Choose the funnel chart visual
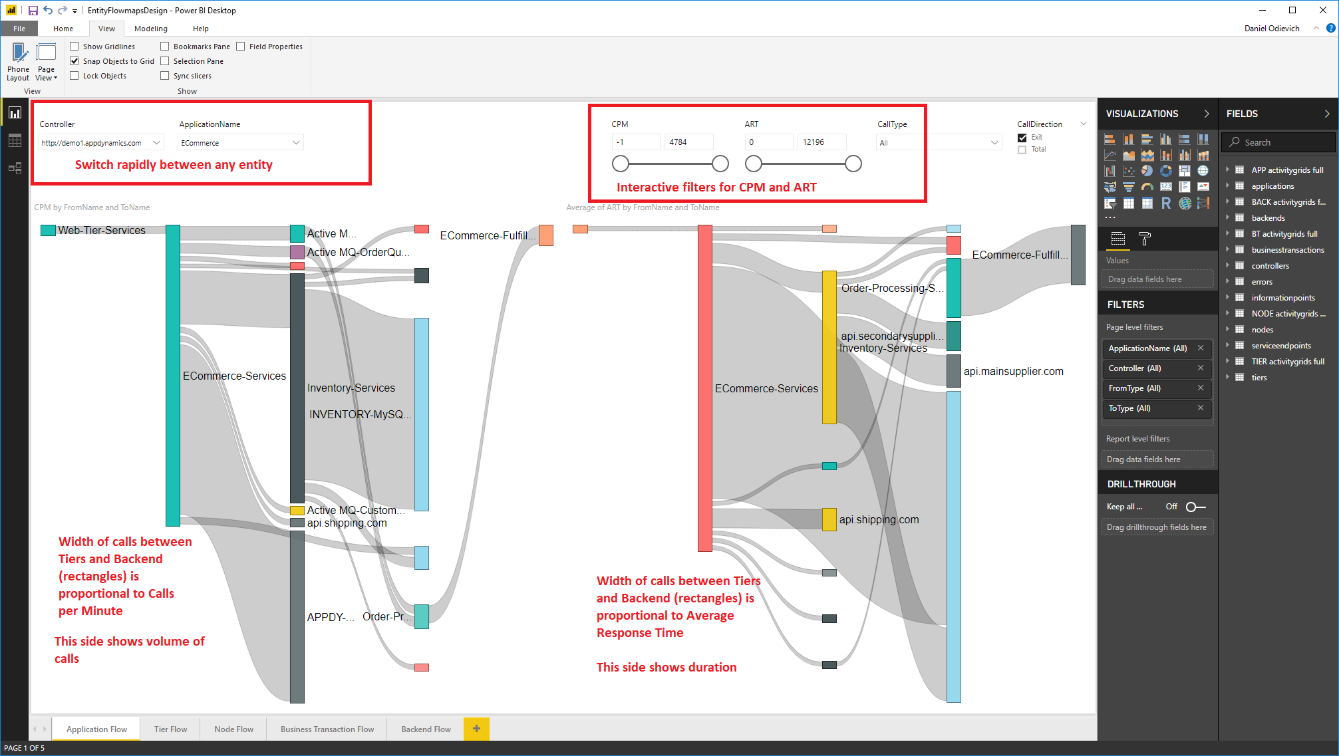1339x756 pixels. click(1129, 187)
